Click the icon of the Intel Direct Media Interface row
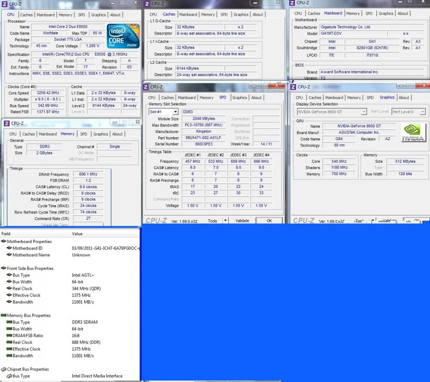 [x=9, y=376]
